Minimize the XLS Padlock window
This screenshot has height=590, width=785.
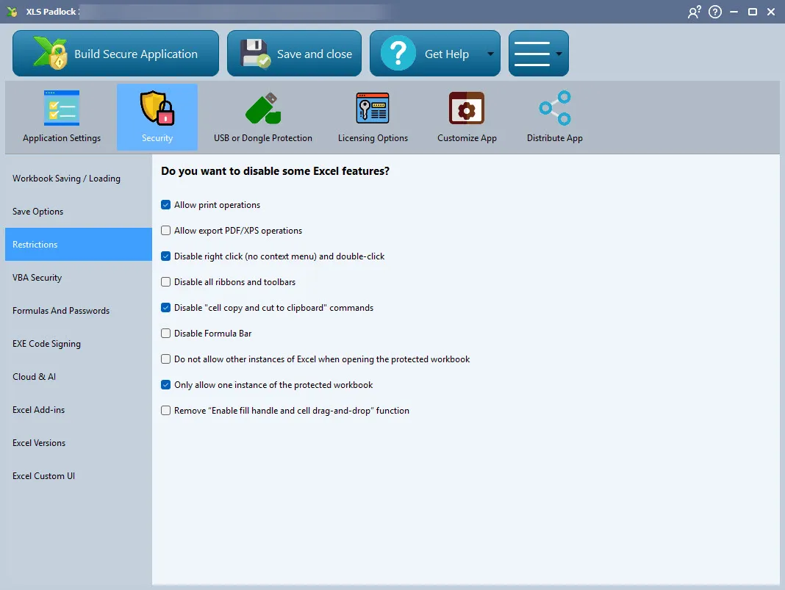734,12
